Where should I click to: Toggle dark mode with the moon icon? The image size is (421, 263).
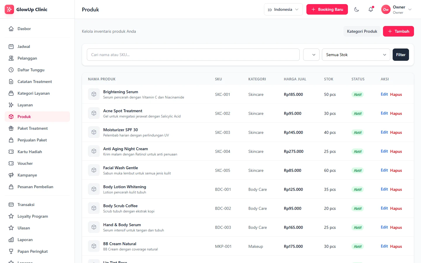[x=357, y=9]
